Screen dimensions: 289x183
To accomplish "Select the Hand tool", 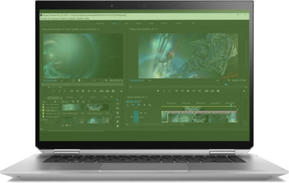I will coord(117,126).
